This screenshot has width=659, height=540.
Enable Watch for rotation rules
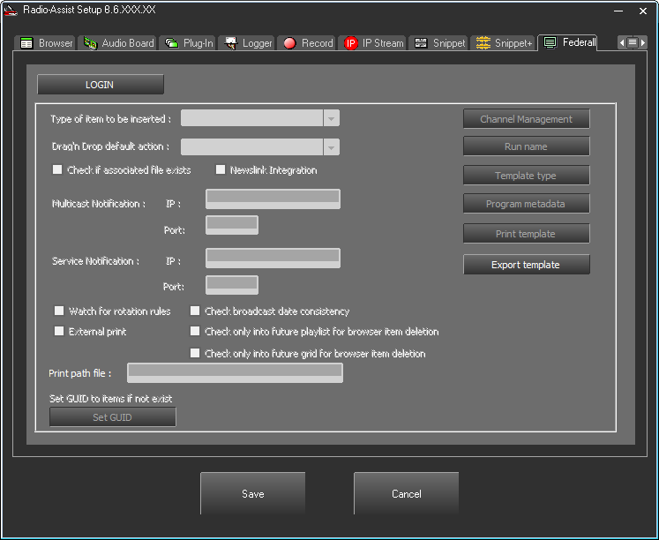point(60,311)
